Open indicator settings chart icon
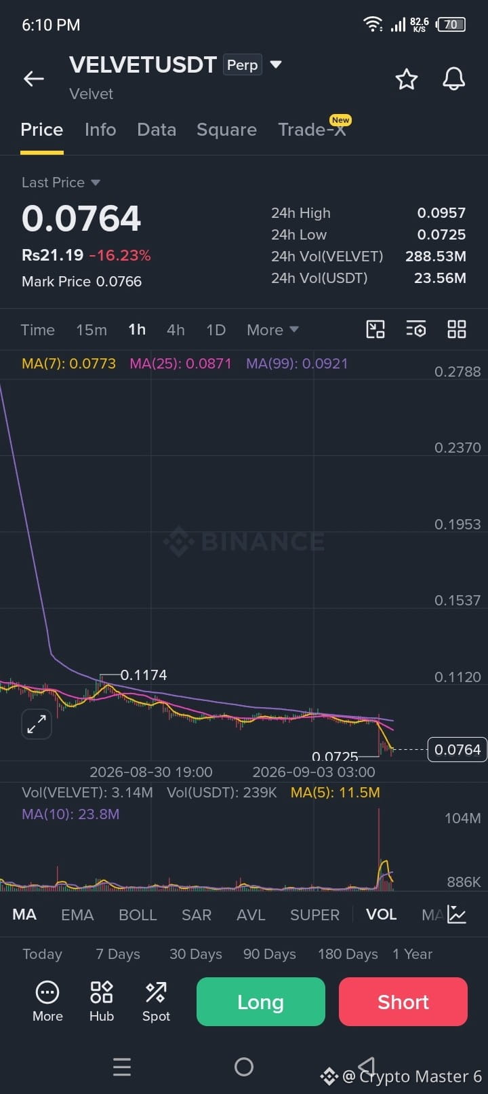This screenshot has height=1094, width=488. (x=457, y=915)
